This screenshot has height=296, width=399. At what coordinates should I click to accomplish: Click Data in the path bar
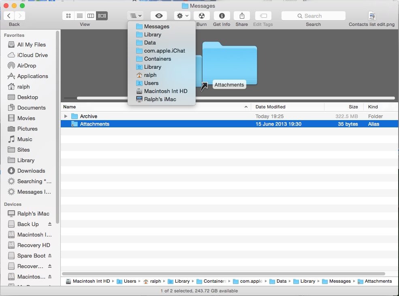click(x=278, y=281)
